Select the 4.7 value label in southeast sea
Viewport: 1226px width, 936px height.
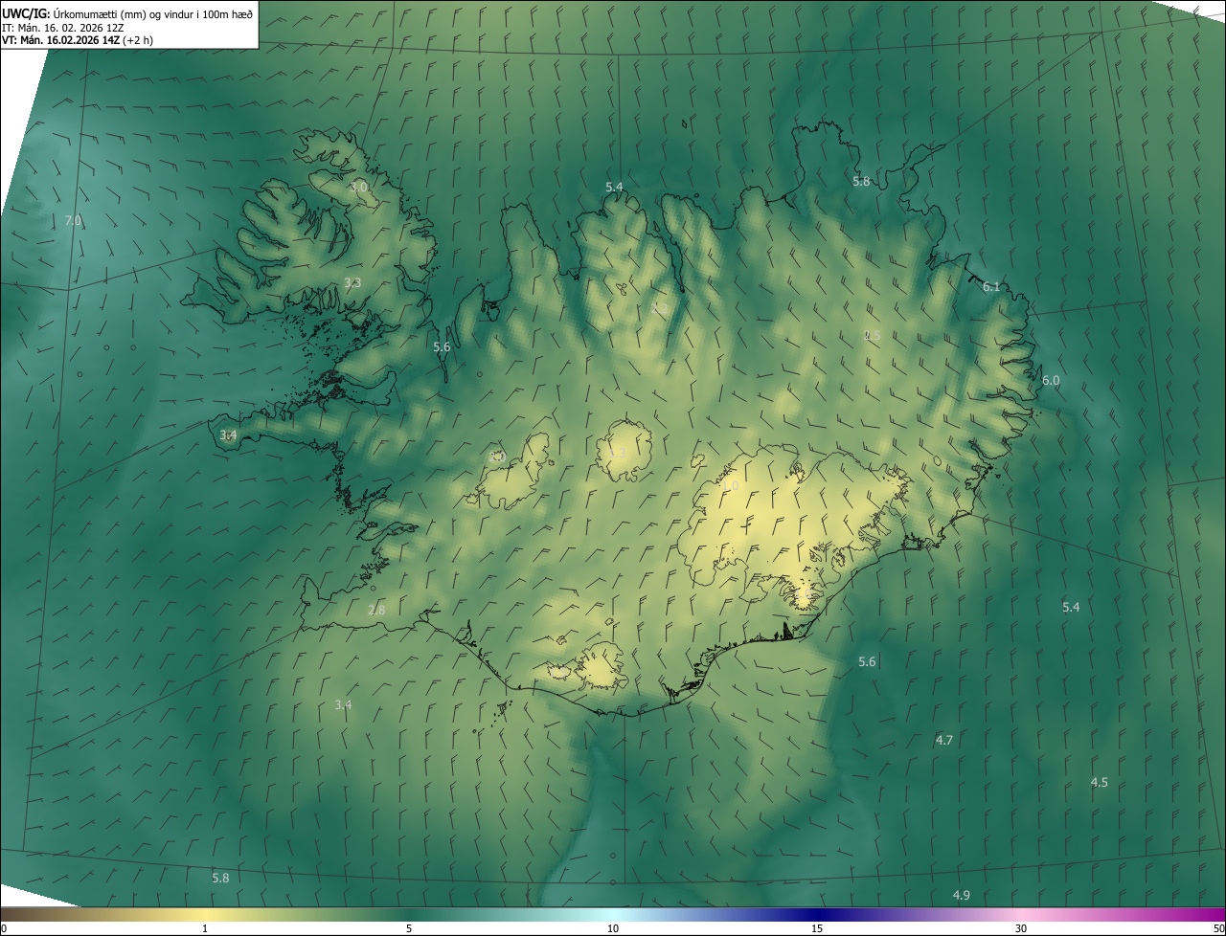pyautogui.click(x=944, y=741)
